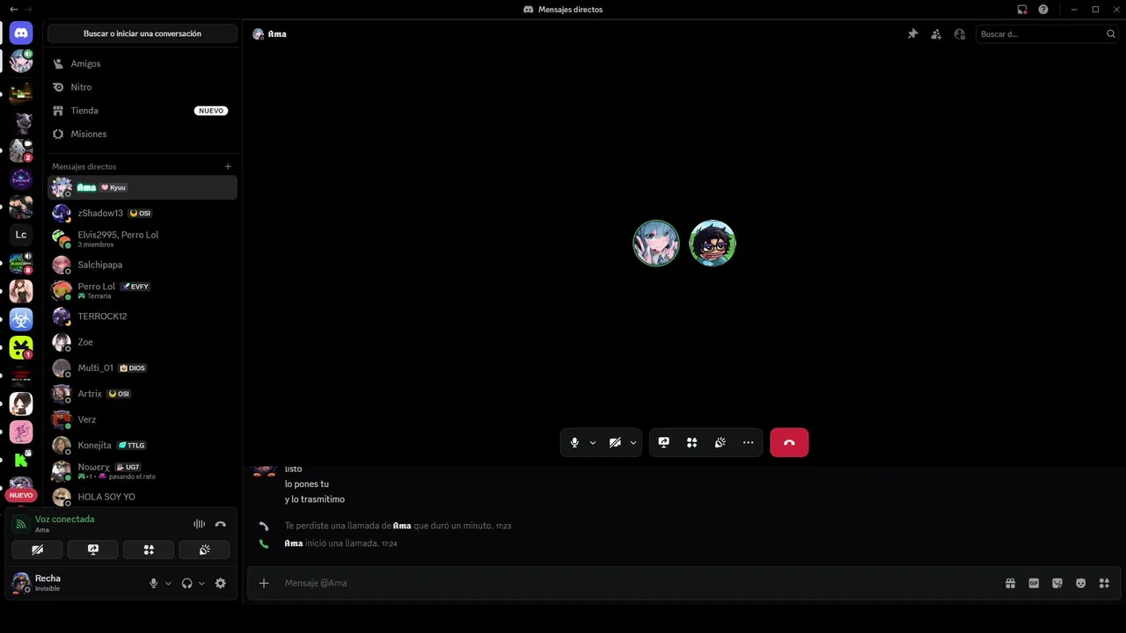Toggle noise suppression in voice panel

[x=200, y=524]
